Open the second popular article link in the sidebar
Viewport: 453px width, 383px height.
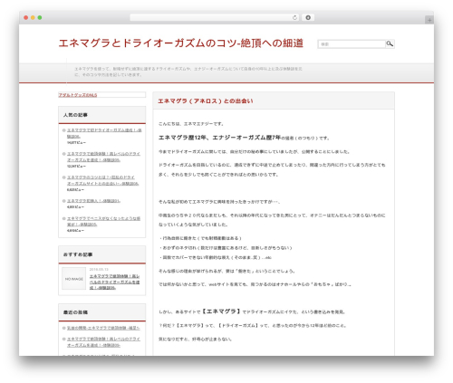[x=103, y=157]
